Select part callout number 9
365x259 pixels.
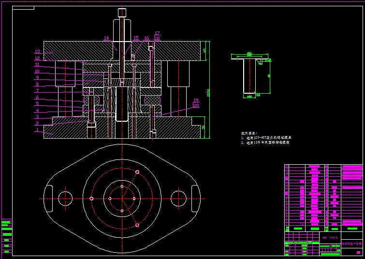pos(37,78)
